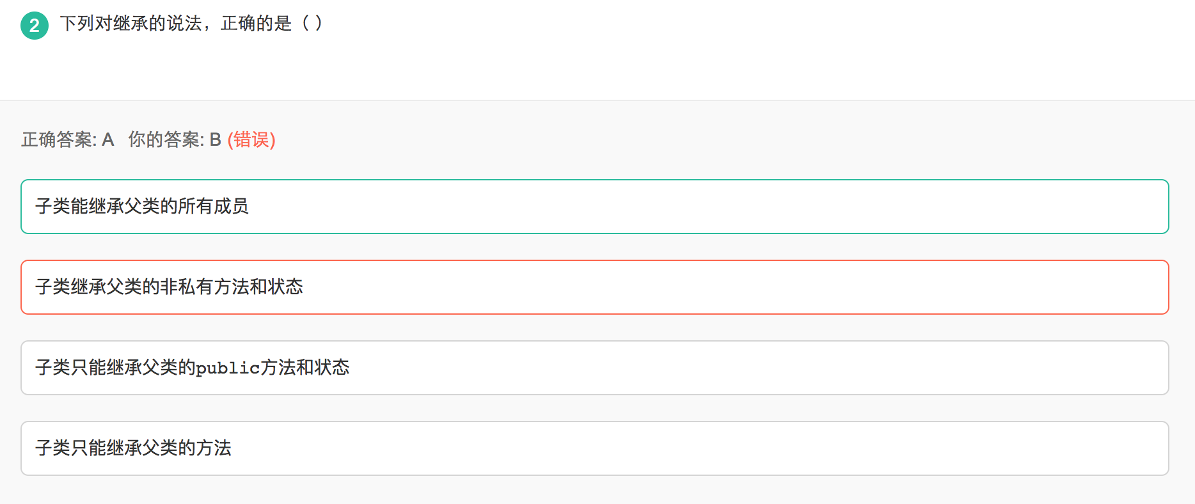Click 正确的是 text in question stem

[257, 24]
